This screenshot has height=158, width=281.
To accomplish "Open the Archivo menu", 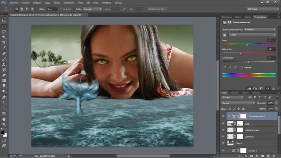I will pos(14,3).
